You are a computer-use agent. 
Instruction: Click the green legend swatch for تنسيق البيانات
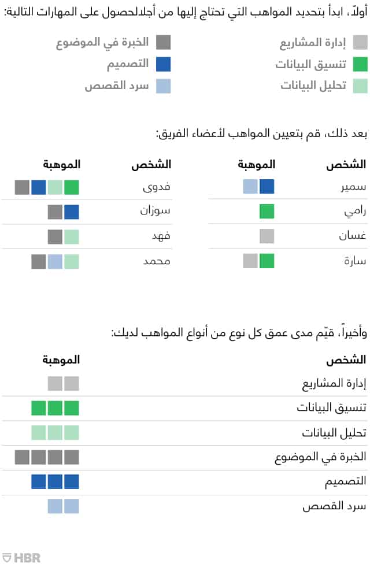pyautogui.click(x=360, y=64)
